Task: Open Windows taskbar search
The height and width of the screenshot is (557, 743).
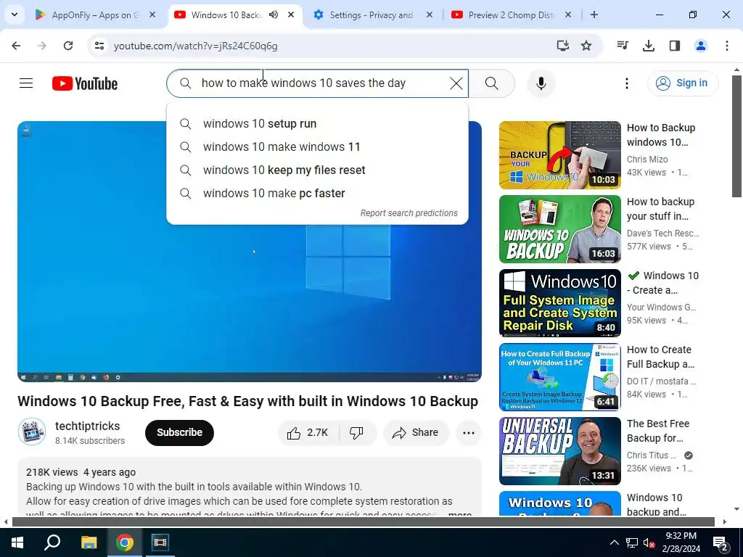Action: coord(52,542)
